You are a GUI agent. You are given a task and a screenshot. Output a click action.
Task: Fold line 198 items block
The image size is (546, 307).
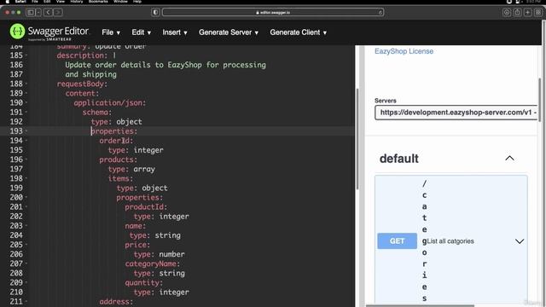point(26,178)
